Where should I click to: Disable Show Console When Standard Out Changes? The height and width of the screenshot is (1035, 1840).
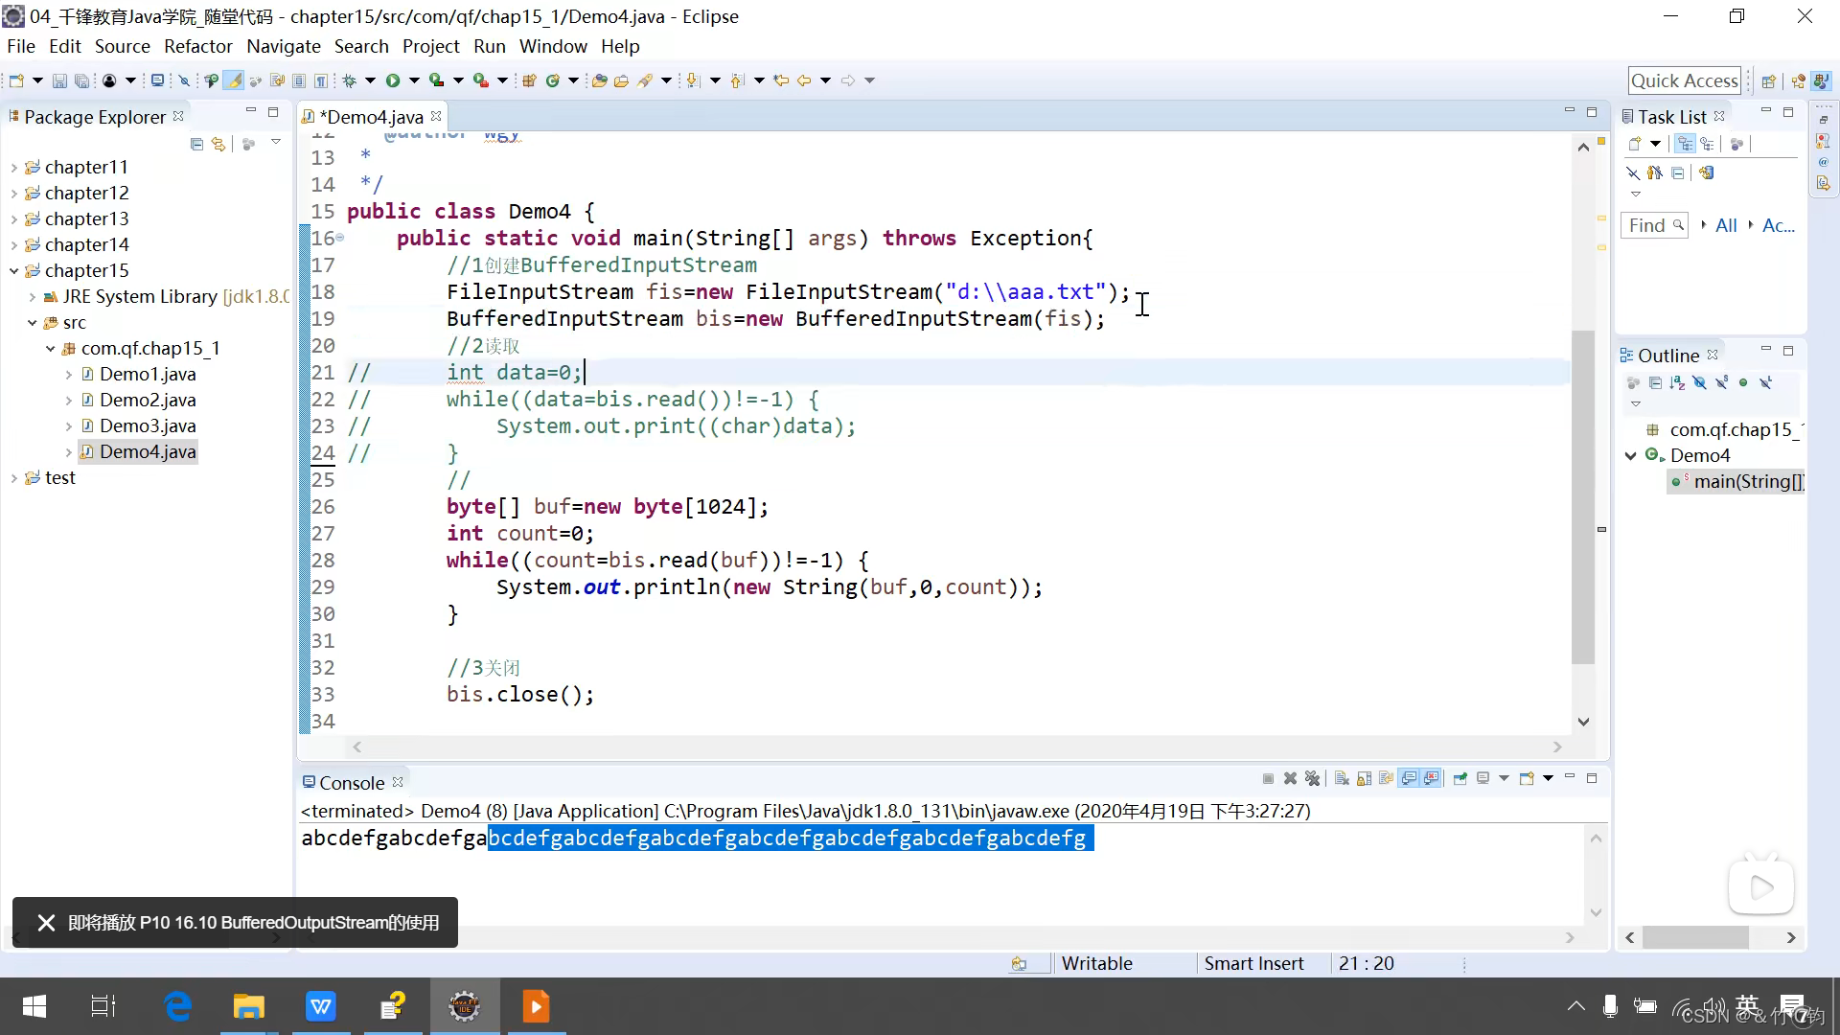[x=1411, y=778]
